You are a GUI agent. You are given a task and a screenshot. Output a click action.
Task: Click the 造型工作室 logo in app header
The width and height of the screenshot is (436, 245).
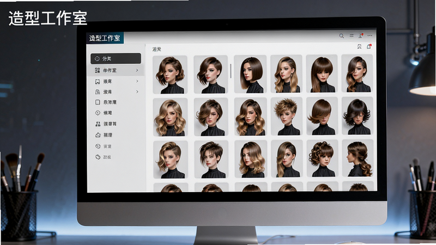click(x=105, y=38)
